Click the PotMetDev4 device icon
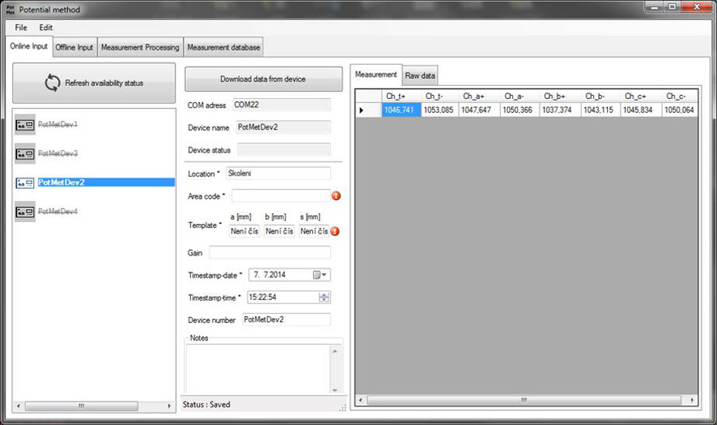Viewport: 717px width, 425px height. 25,212
